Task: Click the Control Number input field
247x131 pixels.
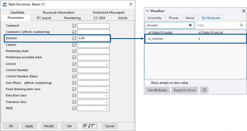Action: 93,70
